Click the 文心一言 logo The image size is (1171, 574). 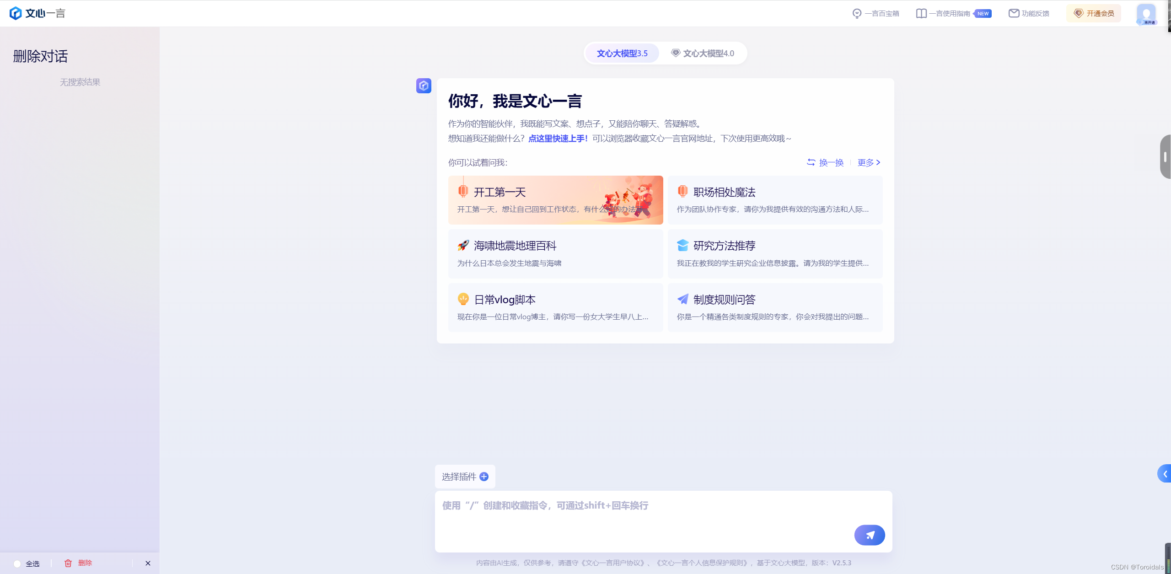coord(38,13)
